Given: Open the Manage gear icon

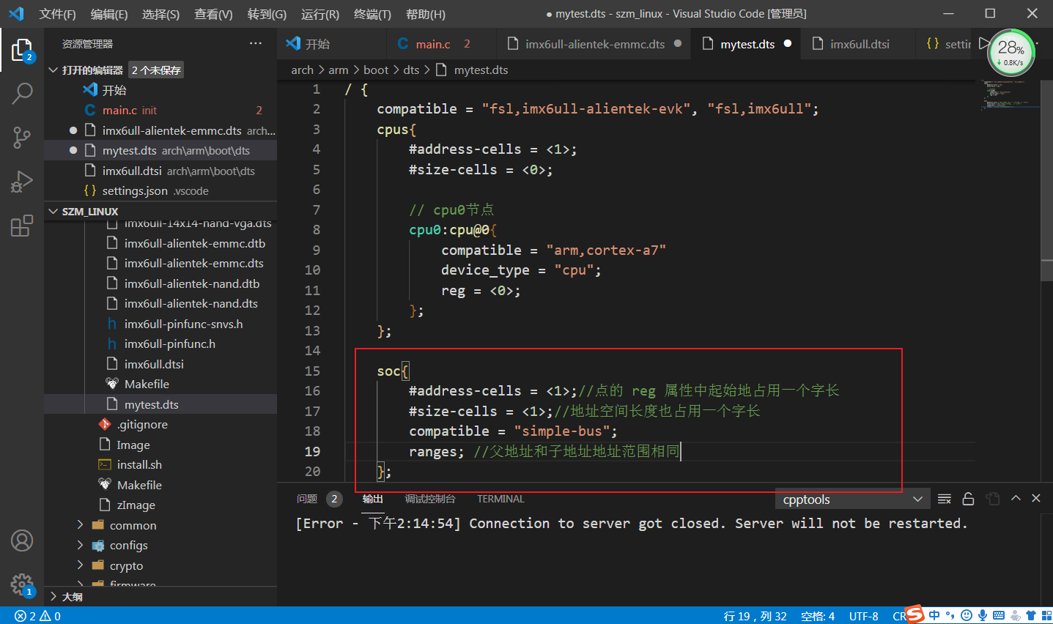Looking at the screenshot, I should (x=22, y=584).
